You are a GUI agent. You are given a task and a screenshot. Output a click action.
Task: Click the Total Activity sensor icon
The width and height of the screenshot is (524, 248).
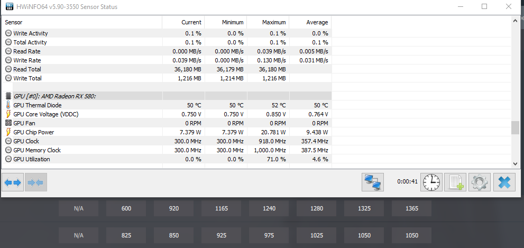[8, 42]
